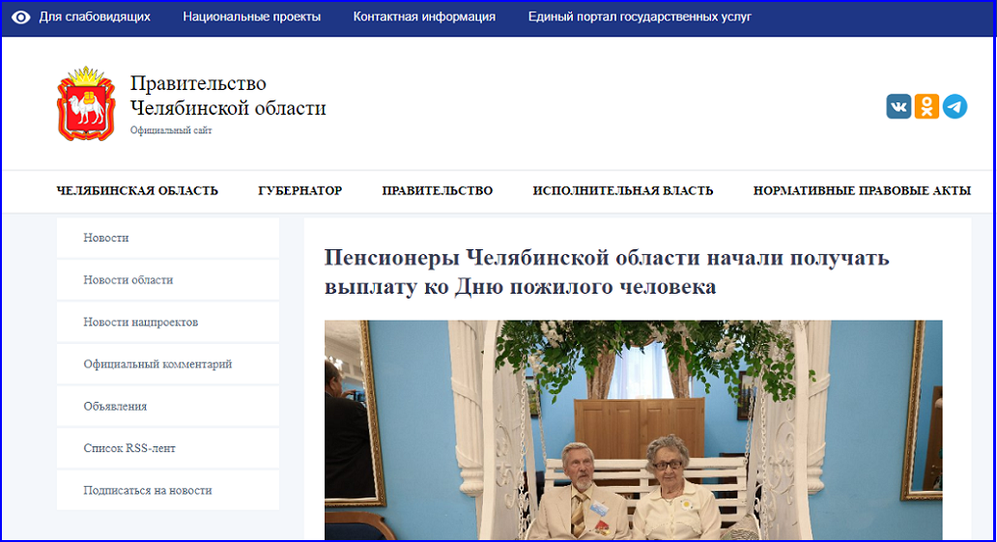Go to 'Единый портал государственных услуг'
The width and height of the screenshot is (997, 542).
(x=640, y=17)
